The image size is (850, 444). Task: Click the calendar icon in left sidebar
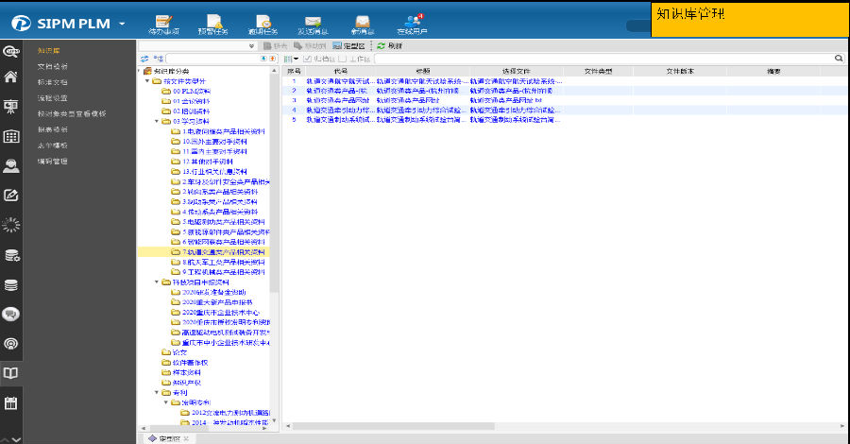[x=11, y=403]
